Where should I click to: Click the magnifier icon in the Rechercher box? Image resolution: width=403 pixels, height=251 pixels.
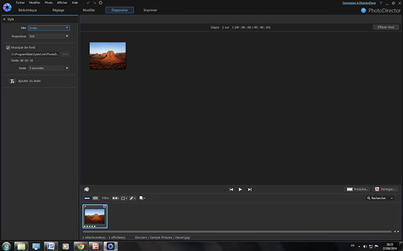pos(369,198)
